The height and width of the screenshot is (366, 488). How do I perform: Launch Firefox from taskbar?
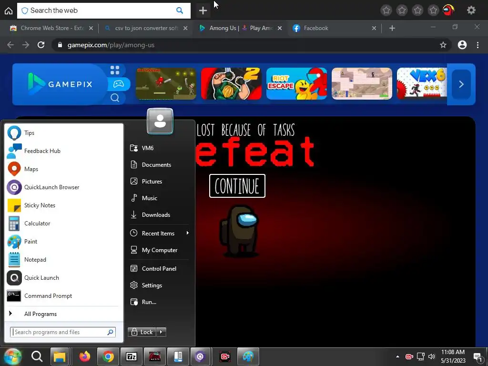pyautogui.click(x=84, y=356)
